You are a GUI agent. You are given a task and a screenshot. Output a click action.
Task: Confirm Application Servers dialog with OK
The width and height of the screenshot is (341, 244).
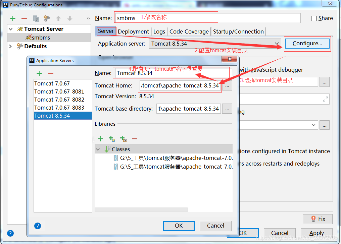[179, 226]
